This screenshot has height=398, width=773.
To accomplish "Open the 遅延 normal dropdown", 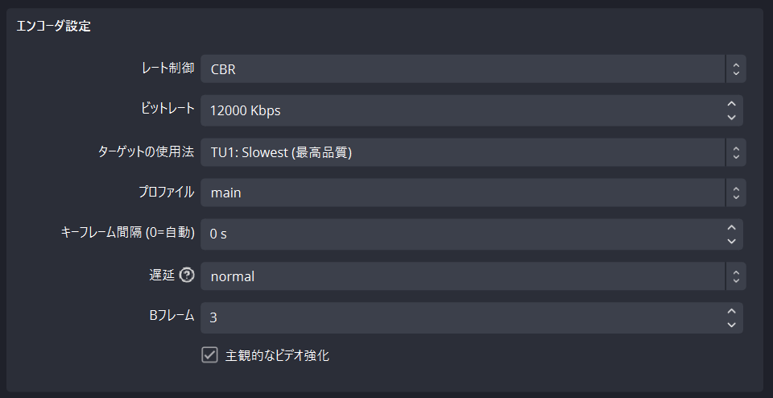I will click(473, 276).
